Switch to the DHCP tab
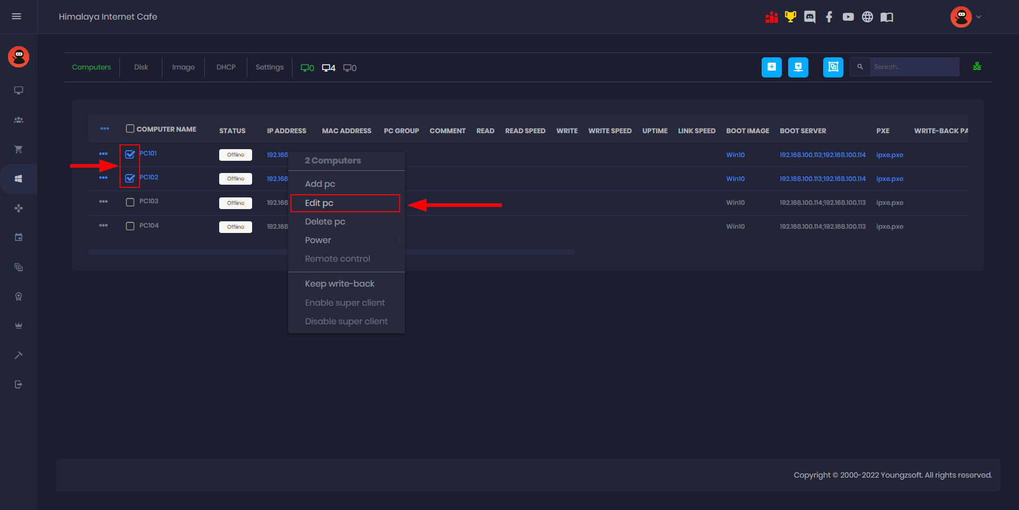1019x510 pixels. coord(226,67)
